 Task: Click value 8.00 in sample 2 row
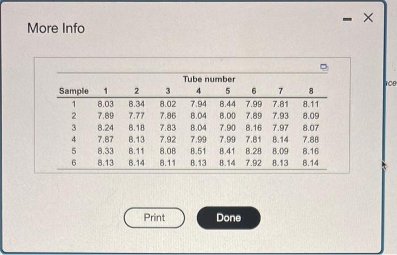coord(227,116)
